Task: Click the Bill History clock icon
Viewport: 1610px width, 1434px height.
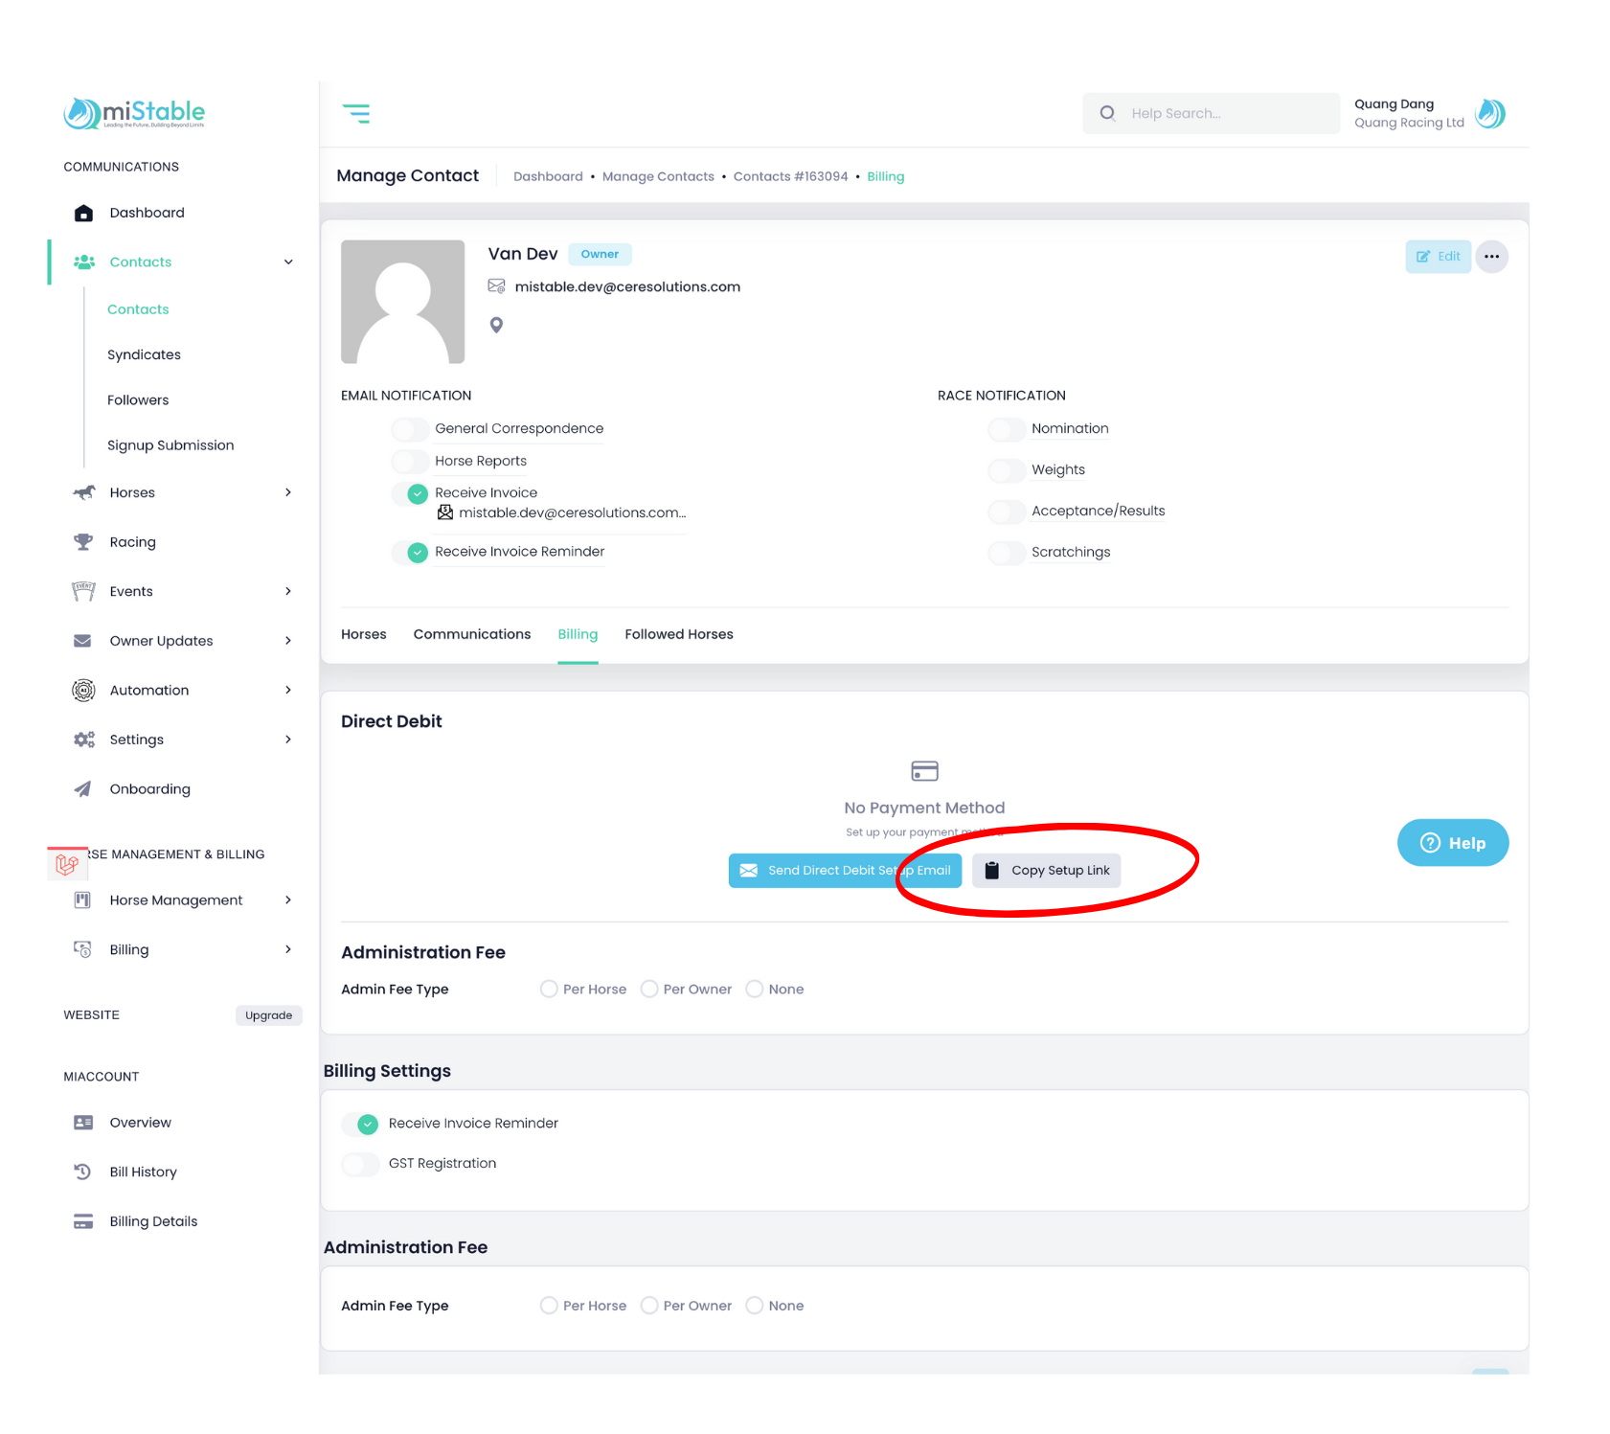Action: click(x=84, y=1172)
